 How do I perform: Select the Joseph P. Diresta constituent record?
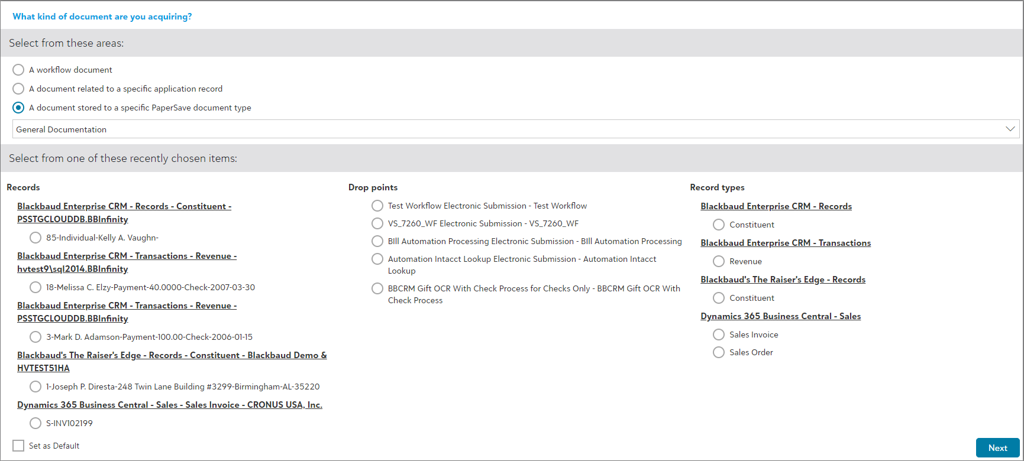pos(35,387)
